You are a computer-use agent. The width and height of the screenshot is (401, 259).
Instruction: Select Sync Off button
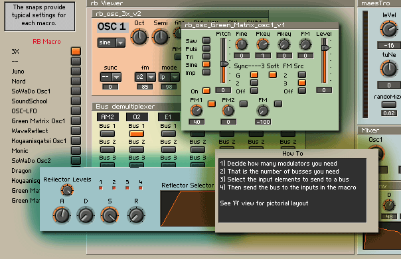(x=254, y=91)
